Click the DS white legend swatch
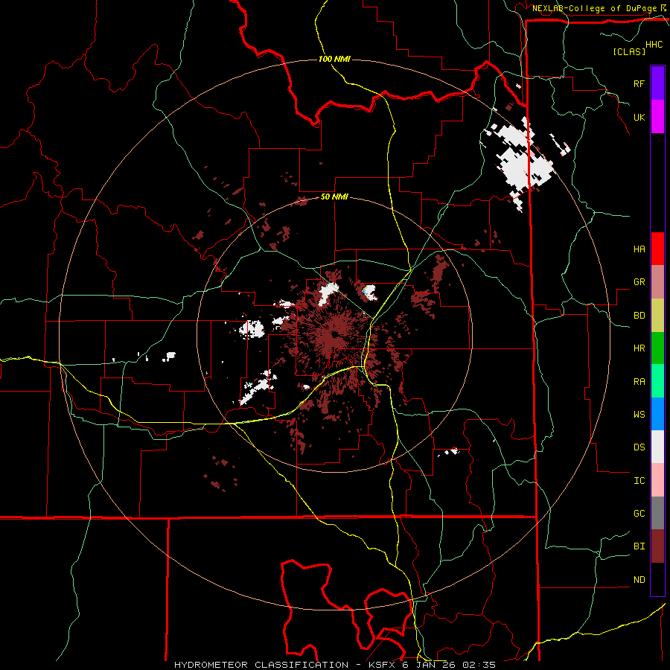Screen dimensions: 670x670 point(657,447)
